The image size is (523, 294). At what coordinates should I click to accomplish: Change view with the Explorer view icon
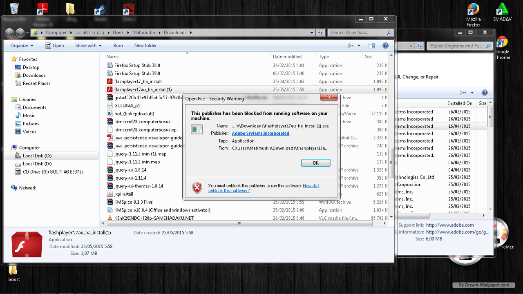(x=350, y=46)
